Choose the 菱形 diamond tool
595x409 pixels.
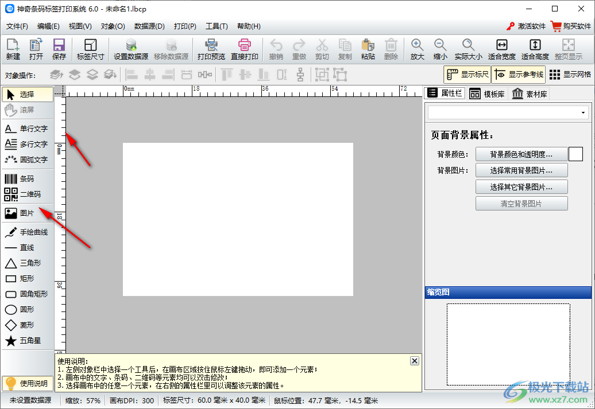pyautogui.click(x=28, y=326)
